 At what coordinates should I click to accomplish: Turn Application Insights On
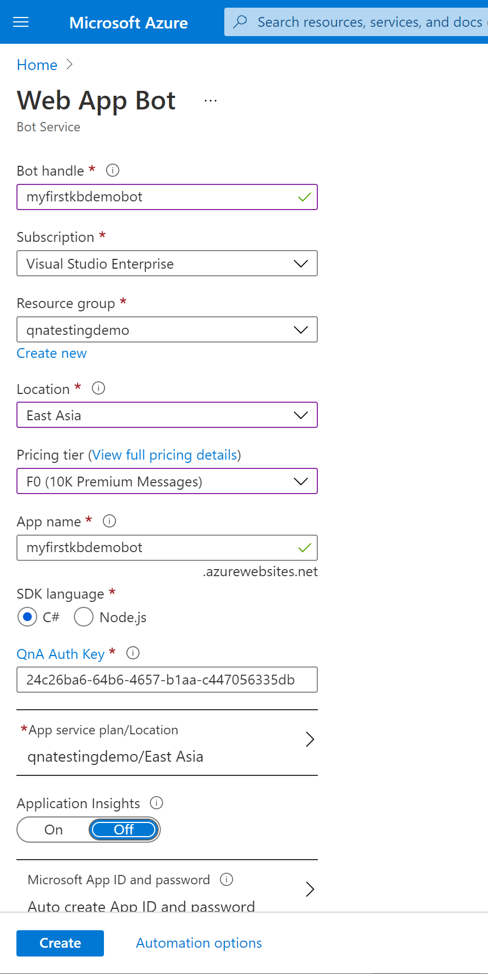(x=54, y=830)
